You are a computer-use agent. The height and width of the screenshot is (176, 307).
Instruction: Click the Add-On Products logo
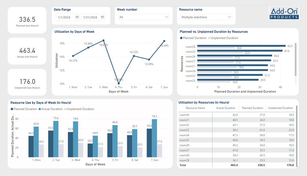(284, 13)
